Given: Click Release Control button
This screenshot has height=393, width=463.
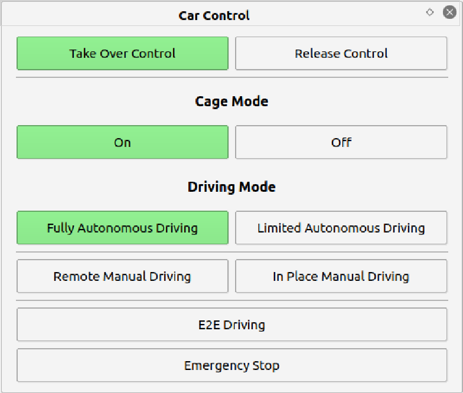Looking at the screenshot, I should (x=341, y=53).
